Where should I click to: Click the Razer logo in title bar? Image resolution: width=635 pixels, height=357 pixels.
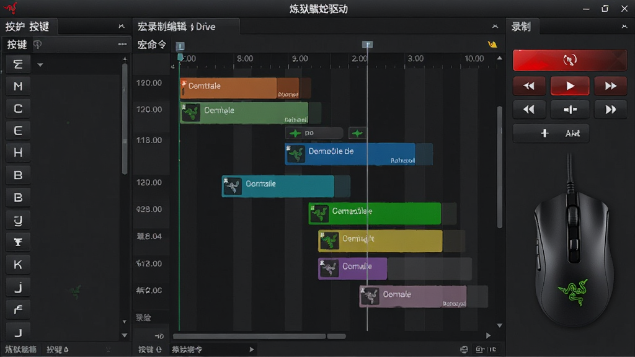coord(10,8)
